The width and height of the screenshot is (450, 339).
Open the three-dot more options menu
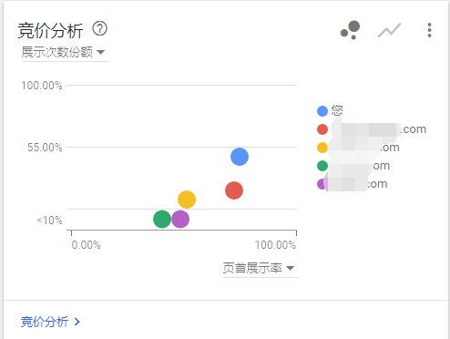coord(429,30)
